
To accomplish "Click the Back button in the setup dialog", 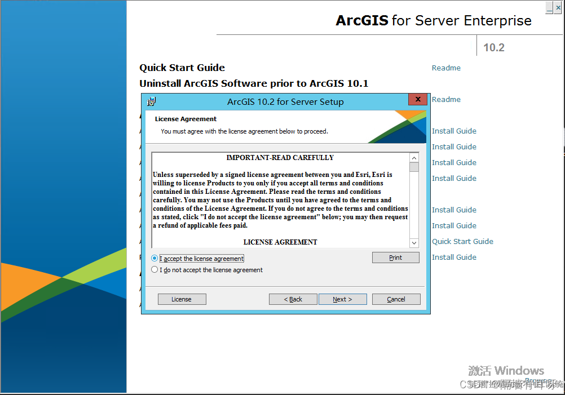I will (293, 299).
